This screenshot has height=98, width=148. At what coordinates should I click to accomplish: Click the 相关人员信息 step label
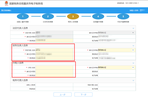point(73,22)
